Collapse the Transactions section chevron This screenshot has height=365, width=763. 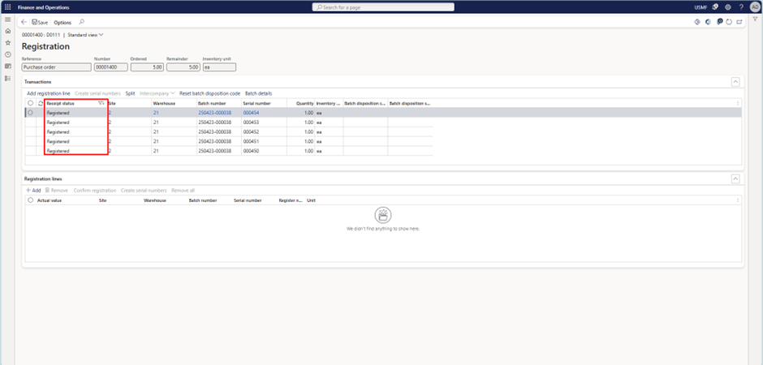coord(735,82)
